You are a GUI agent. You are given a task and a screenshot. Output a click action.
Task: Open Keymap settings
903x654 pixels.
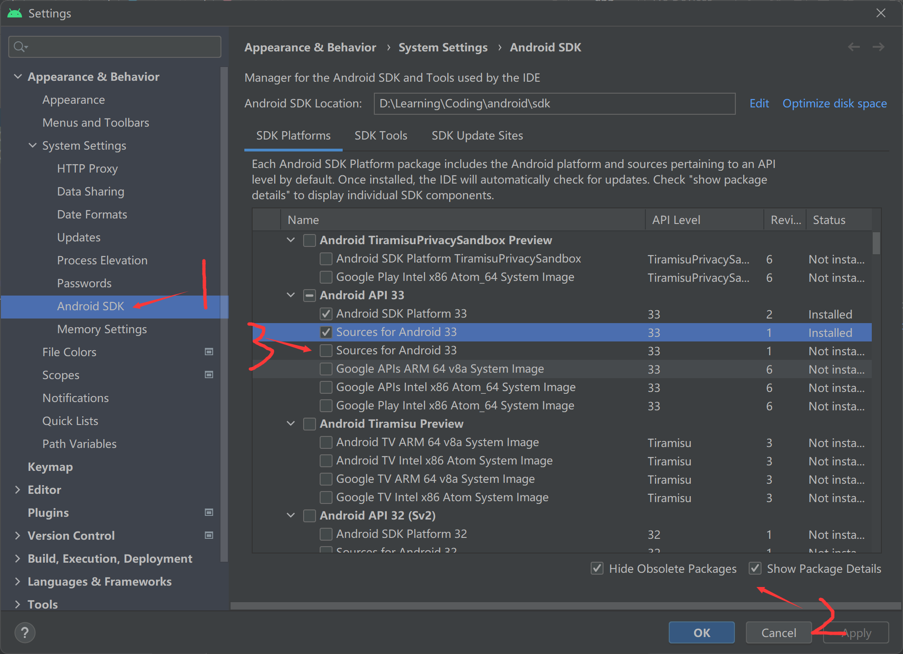click(x=50, y=467)
